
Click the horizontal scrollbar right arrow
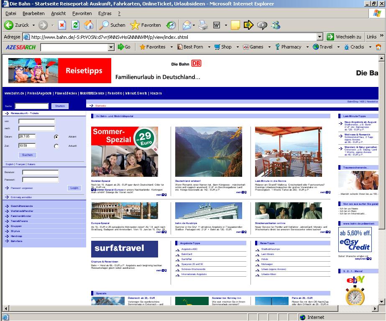coord(375,308)
